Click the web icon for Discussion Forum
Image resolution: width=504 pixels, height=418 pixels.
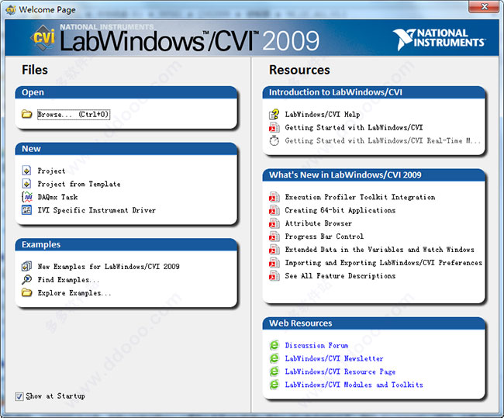pyautogui.click(x=274, y=345)
